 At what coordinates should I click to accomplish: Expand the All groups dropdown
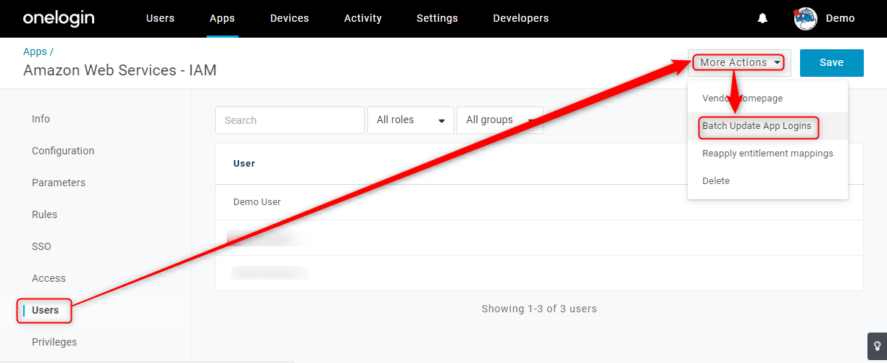click(x=500, y=120)
